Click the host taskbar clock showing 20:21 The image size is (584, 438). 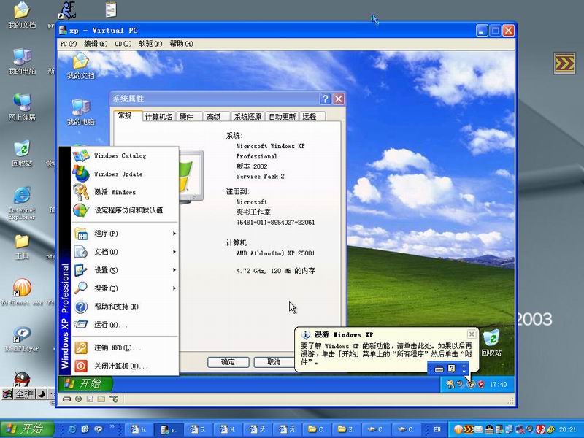[568, 429]
